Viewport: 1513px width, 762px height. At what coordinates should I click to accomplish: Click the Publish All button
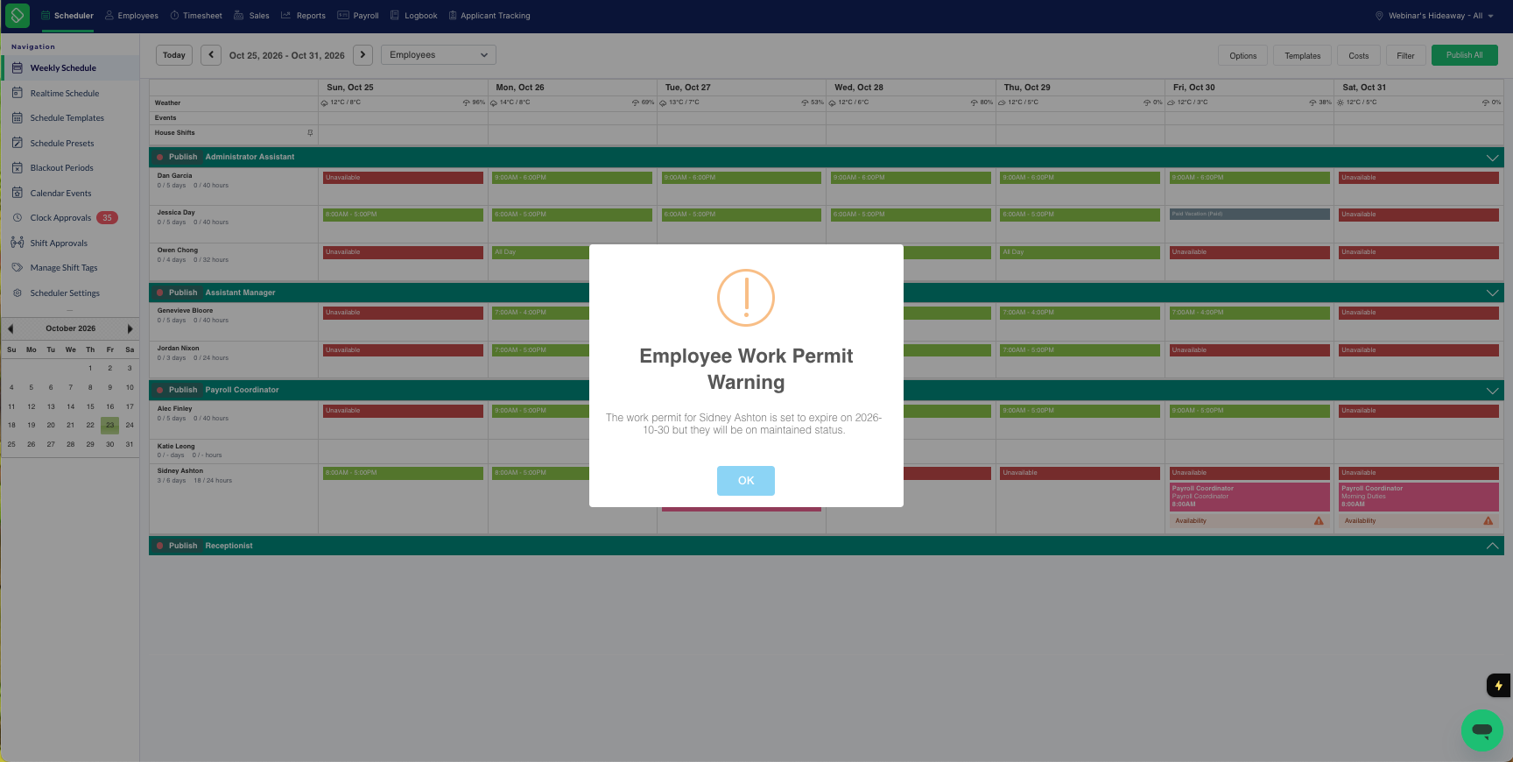point(1464,55)
